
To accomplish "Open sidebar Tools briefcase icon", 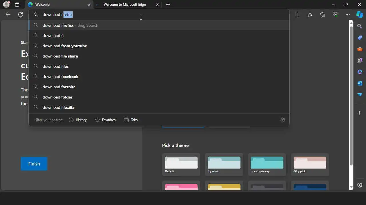I will coord(360,49).
